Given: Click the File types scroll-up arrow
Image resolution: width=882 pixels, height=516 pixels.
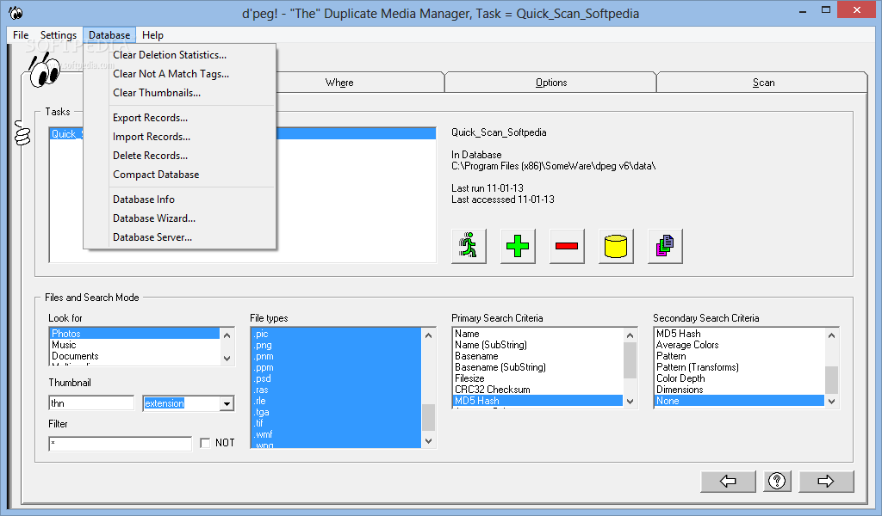Looking at the screenshot, I should tap(429, 335).
